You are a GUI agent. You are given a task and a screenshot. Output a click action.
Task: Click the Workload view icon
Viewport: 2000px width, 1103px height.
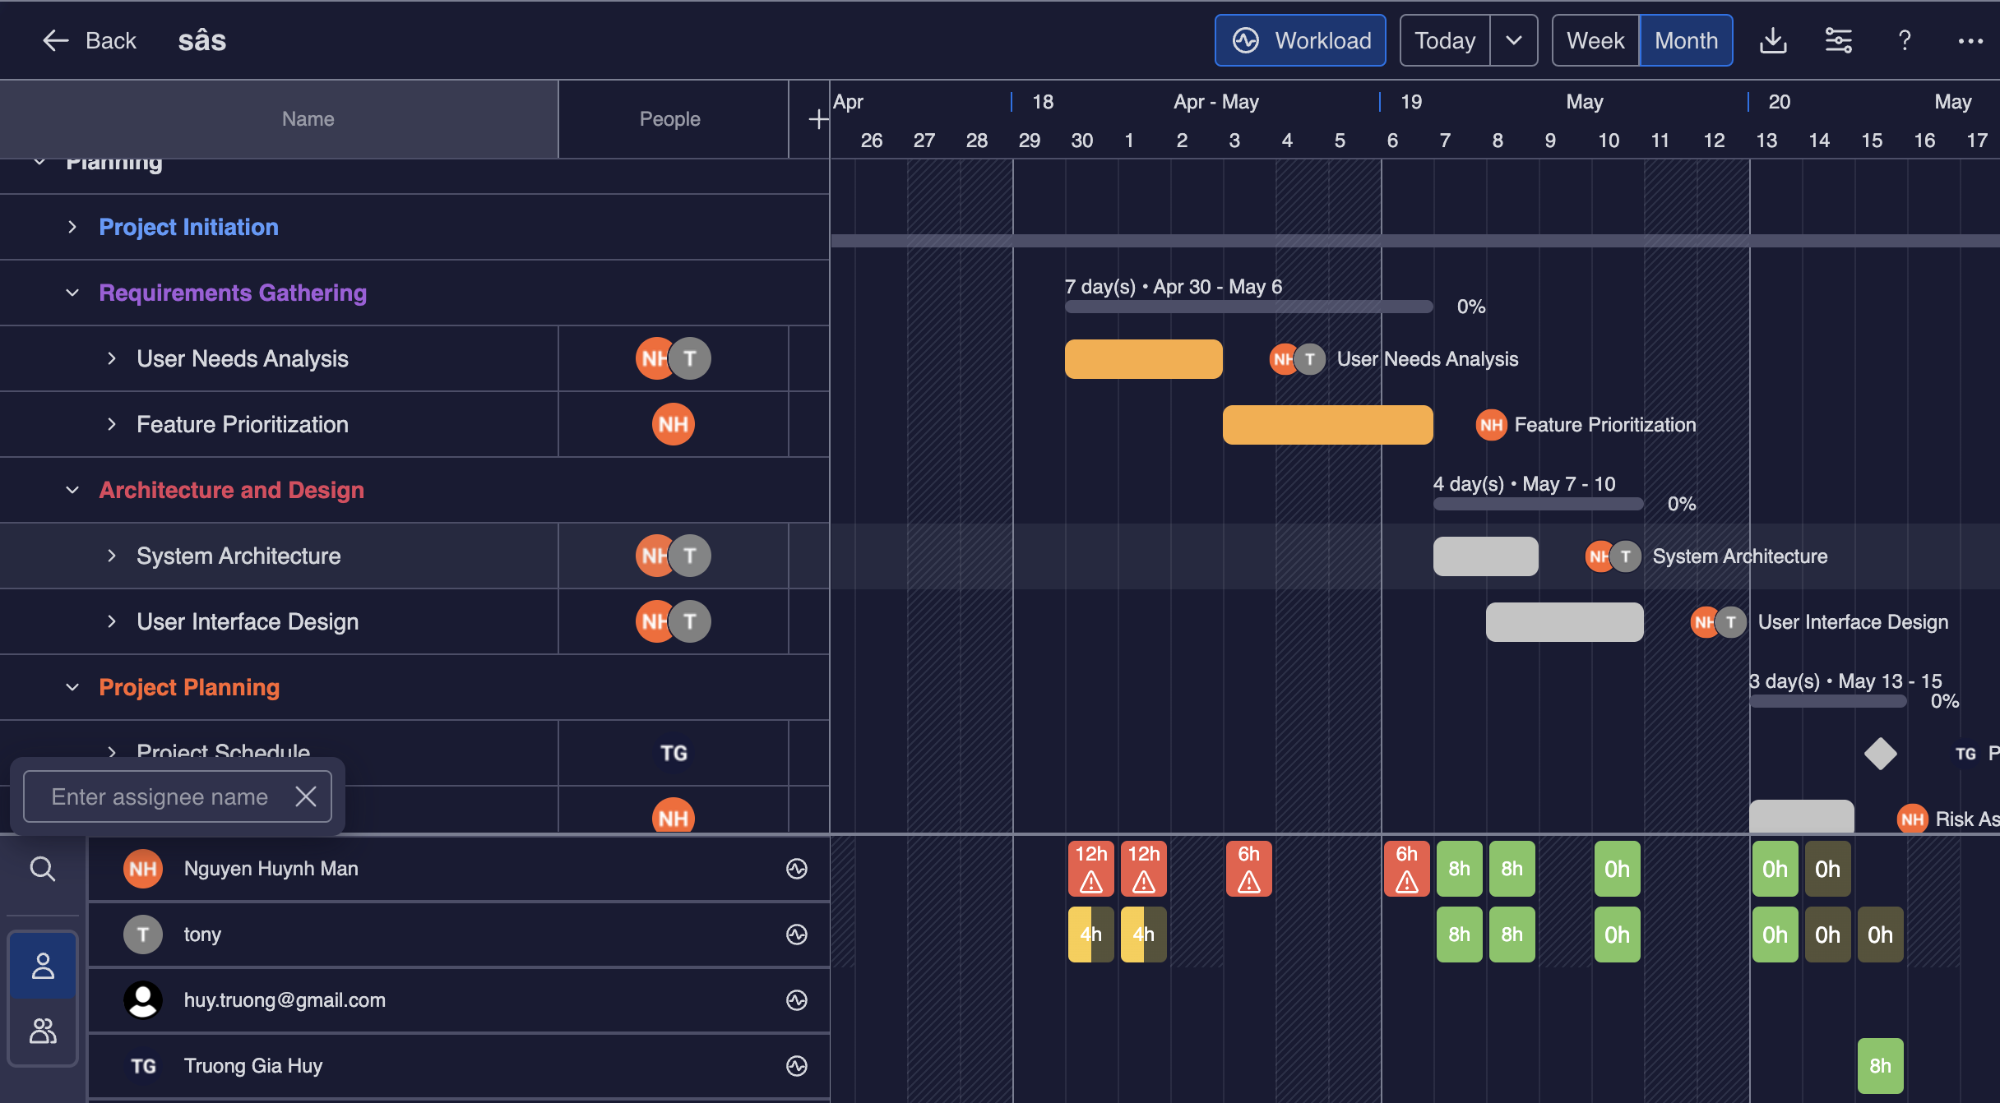[1246, 41]
